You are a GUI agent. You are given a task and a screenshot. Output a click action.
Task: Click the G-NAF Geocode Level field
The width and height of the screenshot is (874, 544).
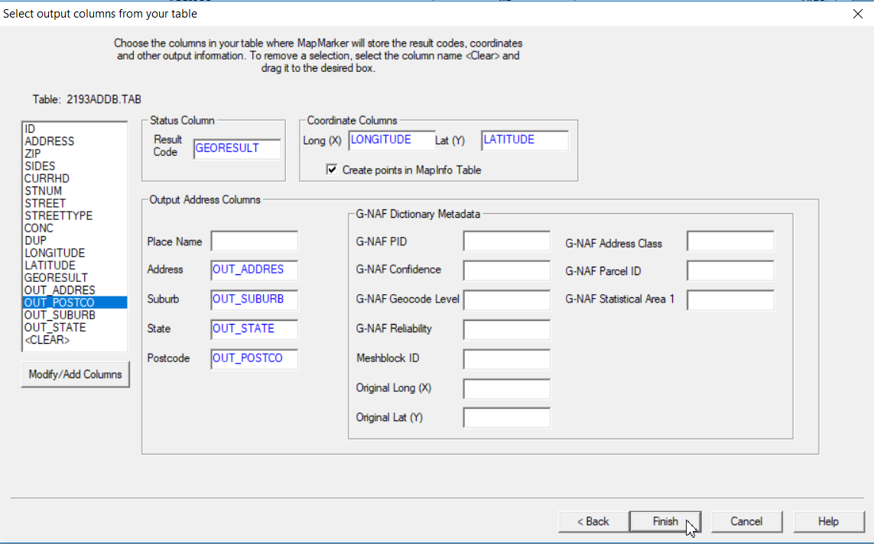click(507, 300)
